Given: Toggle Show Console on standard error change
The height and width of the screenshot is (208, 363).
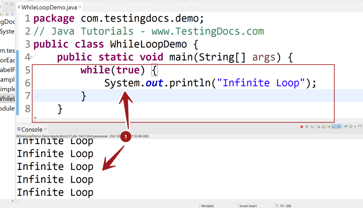Looking at the screenshot, I should pyautogui.click(x=339, y=127).
